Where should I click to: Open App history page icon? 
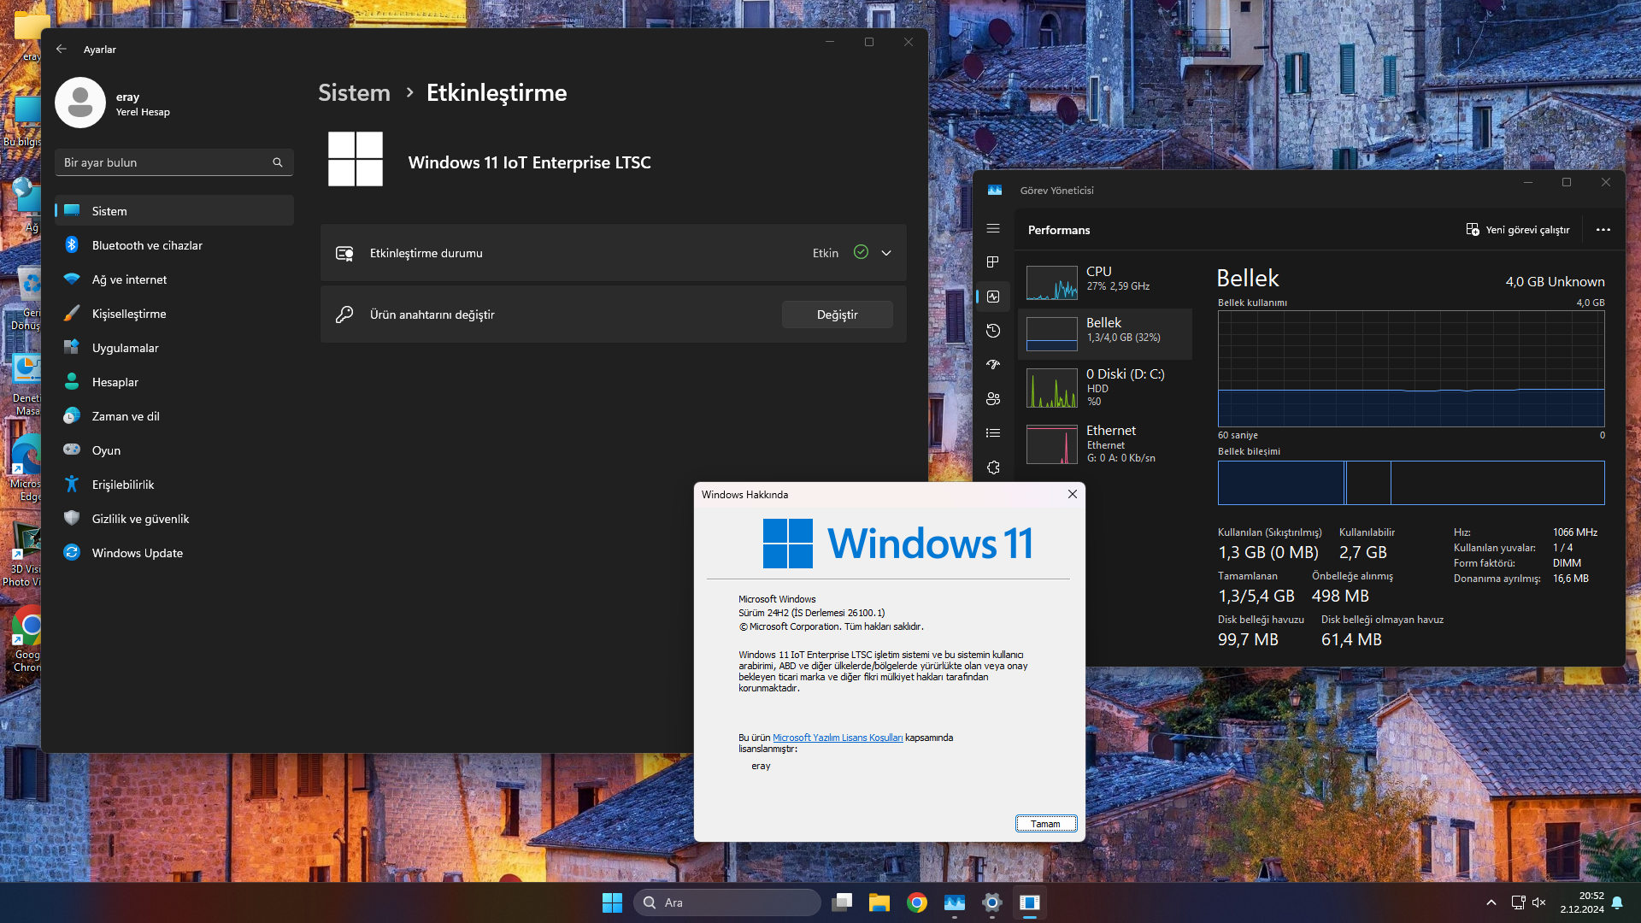point(993,331)
